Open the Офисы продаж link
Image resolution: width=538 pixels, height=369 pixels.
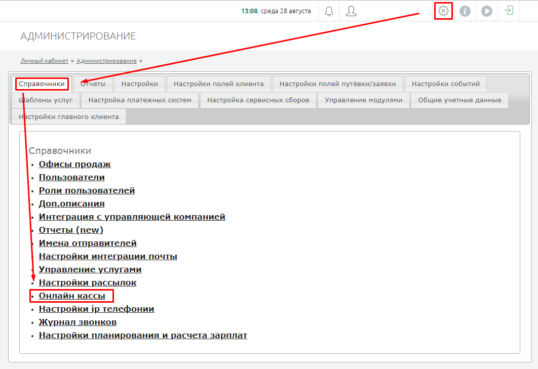[74, 165]
